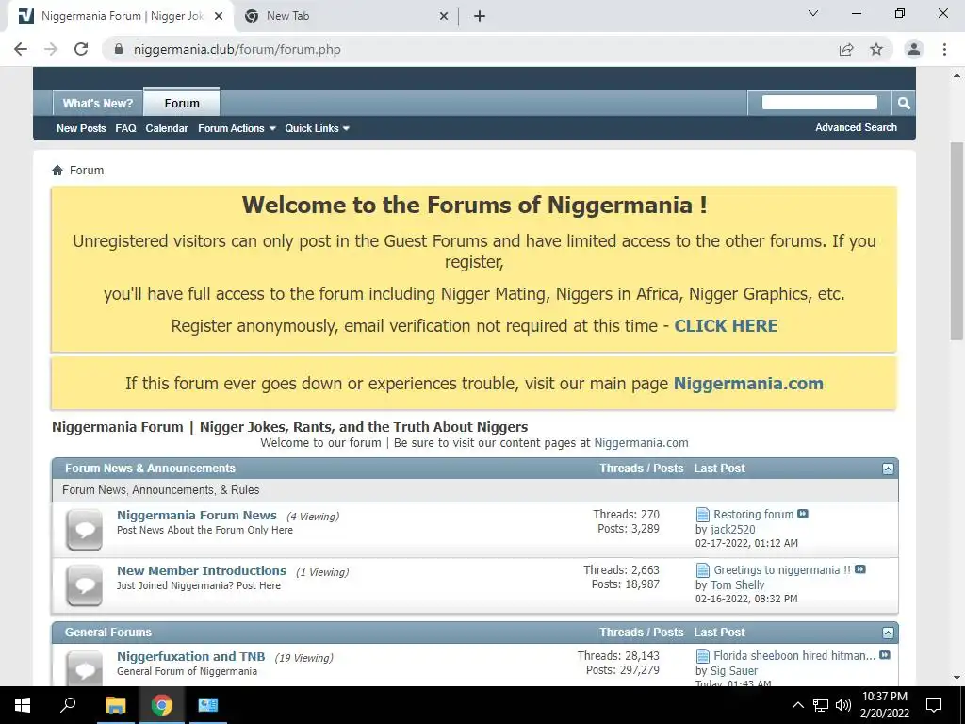
Task: Click the text 'Posts: 297,279'
Action: pyautogui.click(x=622, y=670)
